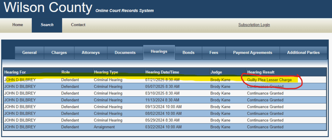The width and height of the screenshot is (332, 140).
Task: Select the Search navigation item
Action: 47,25
